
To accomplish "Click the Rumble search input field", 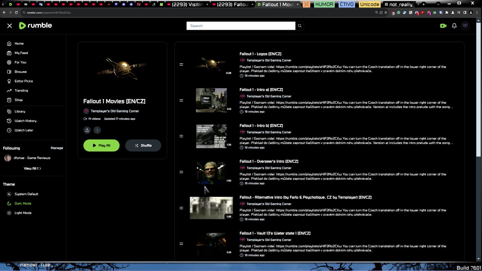I will point(241,26).
